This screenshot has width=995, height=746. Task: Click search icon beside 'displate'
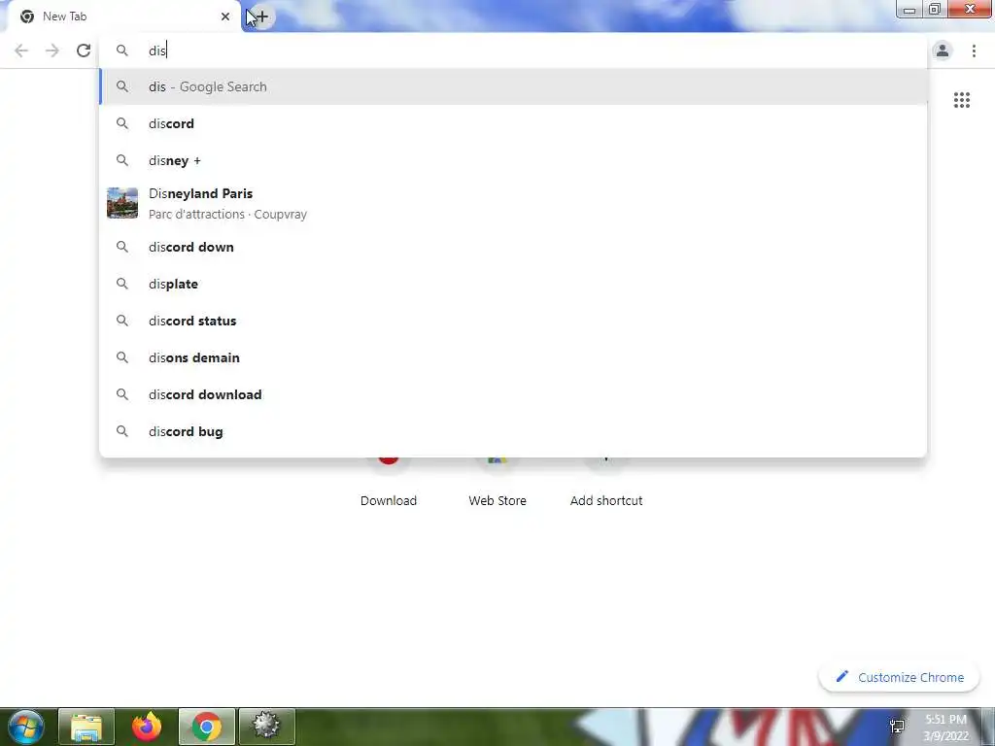click(x=122, y=284)
